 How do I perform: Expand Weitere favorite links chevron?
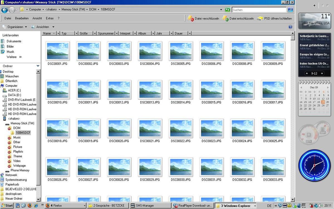(x=20, y=57)
